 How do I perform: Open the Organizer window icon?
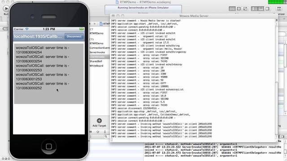coord(279,8)
